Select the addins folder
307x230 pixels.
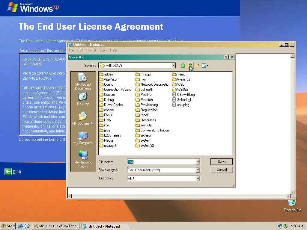(106, 74)
